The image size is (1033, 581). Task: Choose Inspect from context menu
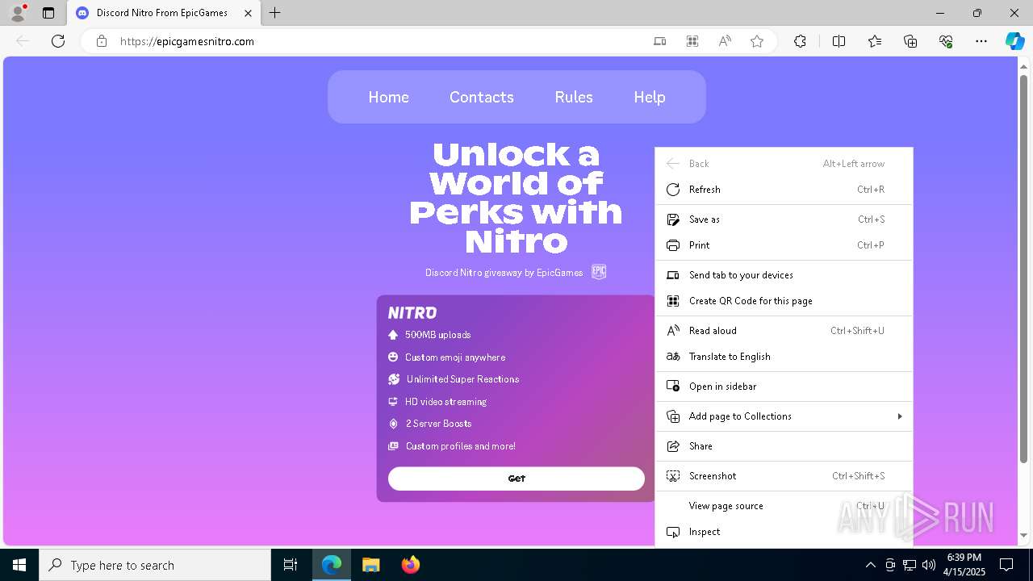pos(784,532)
